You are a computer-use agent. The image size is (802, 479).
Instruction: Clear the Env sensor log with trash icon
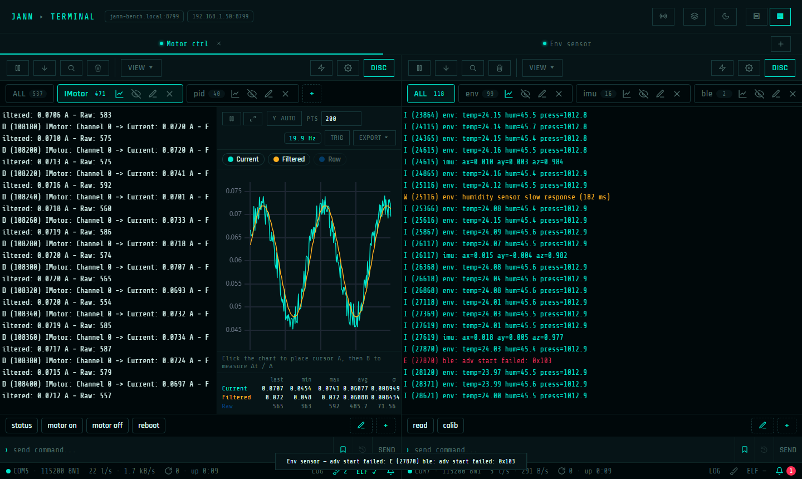tap(500, 68)
